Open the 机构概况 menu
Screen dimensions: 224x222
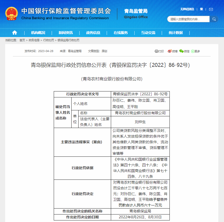38,33
